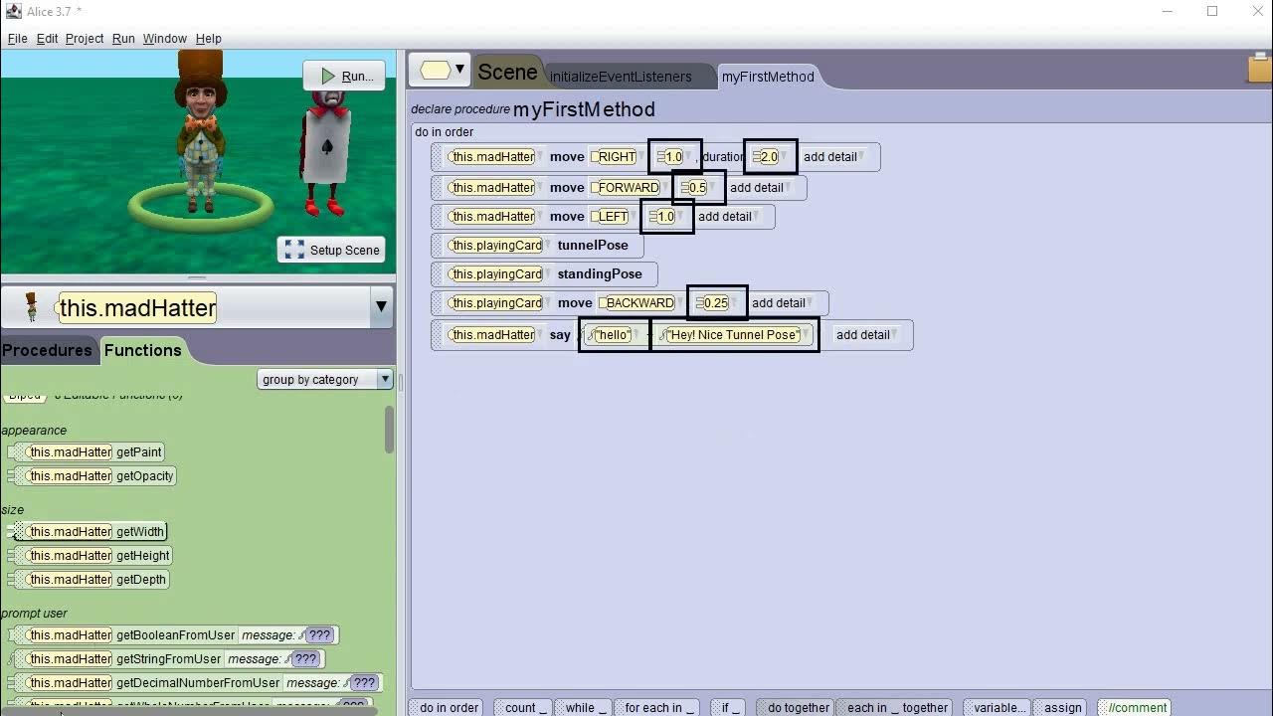Click the getWidth function tile
Viewport: 1273px width, 716px height.
point(88,531)
